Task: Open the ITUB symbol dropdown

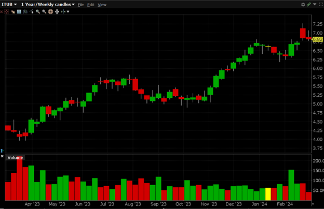Action: coord(9,4)
